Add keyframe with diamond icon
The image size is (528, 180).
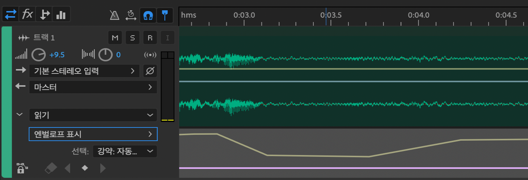[85, 168]
